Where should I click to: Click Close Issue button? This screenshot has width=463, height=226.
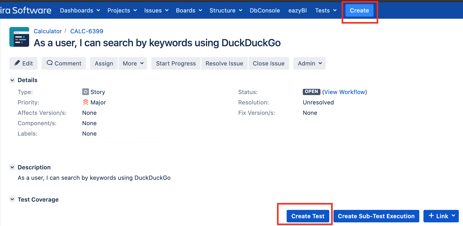(x=269, y=63)
